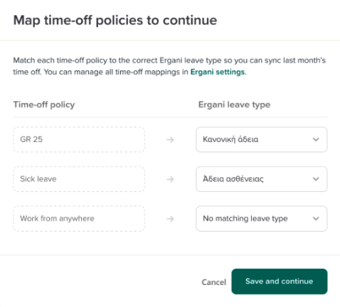The height and width of the screenshot is (307, 340).
Task: Click the 'Map time-off policies to continue' title
Action: pyautogui.click(x=115, y=21)
